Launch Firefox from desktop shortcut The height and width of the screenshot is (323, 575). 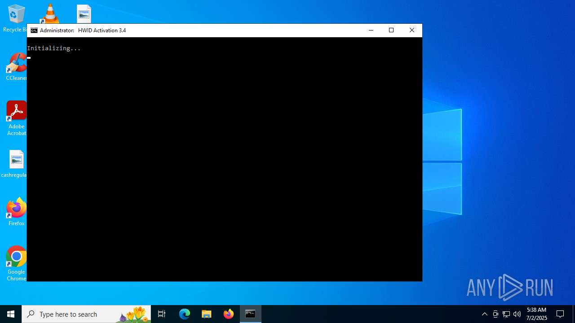[17, 212]
